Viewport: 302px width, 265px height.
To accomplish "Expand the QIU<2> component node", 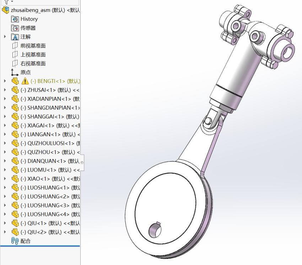I will pyautogui.click(x=5, y=232).
